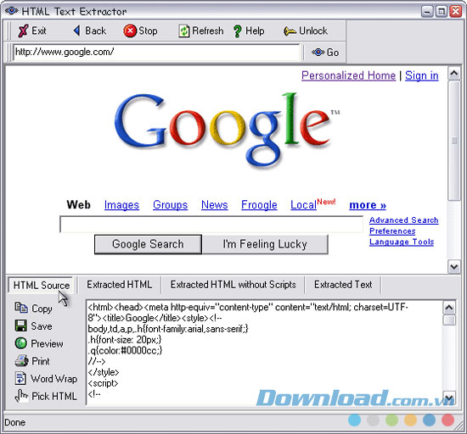Click the Google Search button
The image size is (467, 434).
(x=148, y=244)
